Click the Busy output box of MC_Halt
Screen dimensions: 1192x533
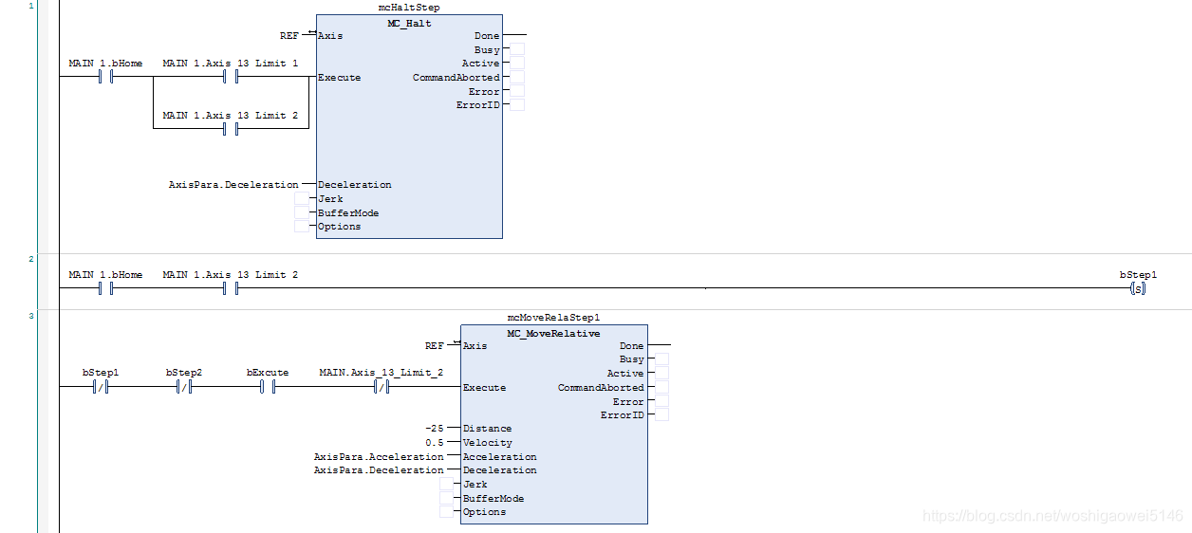click(517, 49)
